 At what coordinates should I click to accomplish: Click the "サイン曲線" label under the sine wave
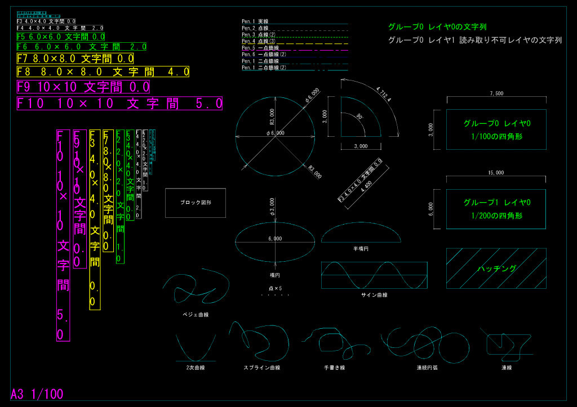point(374,294)
